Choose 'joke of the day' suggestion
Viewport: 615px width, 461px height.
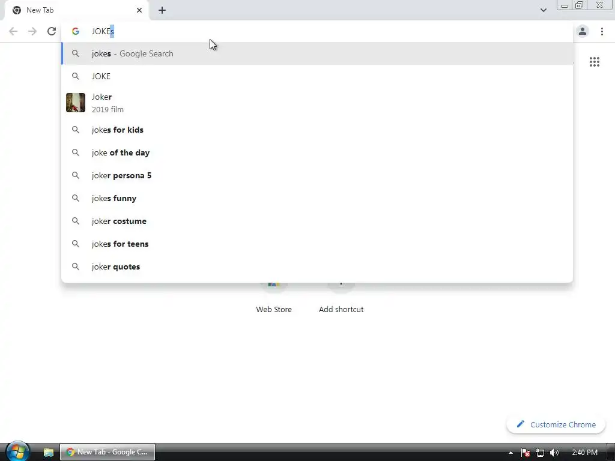tap(317, 152)
